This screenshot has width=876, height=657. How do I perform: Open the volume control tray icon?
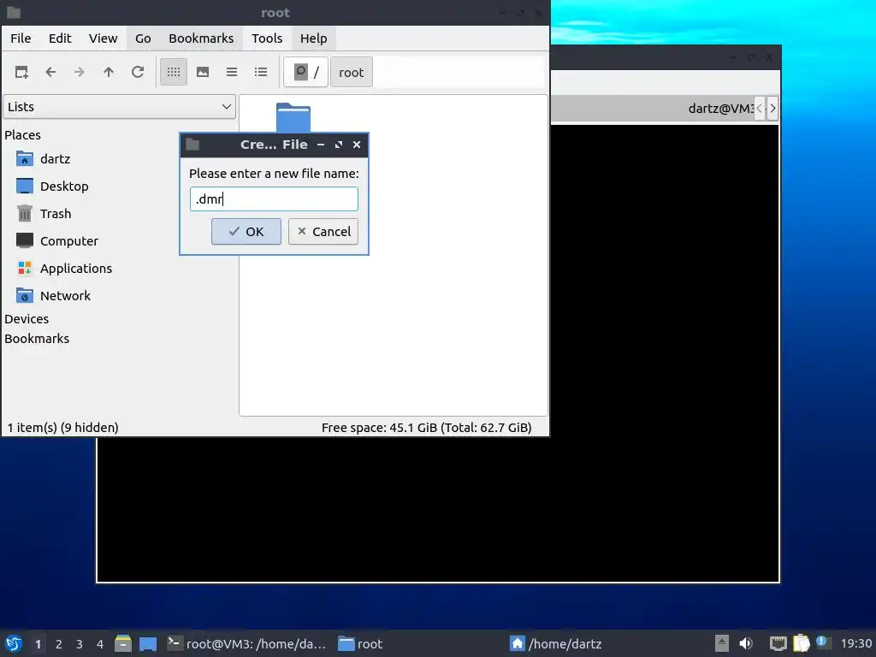(746, 643)
